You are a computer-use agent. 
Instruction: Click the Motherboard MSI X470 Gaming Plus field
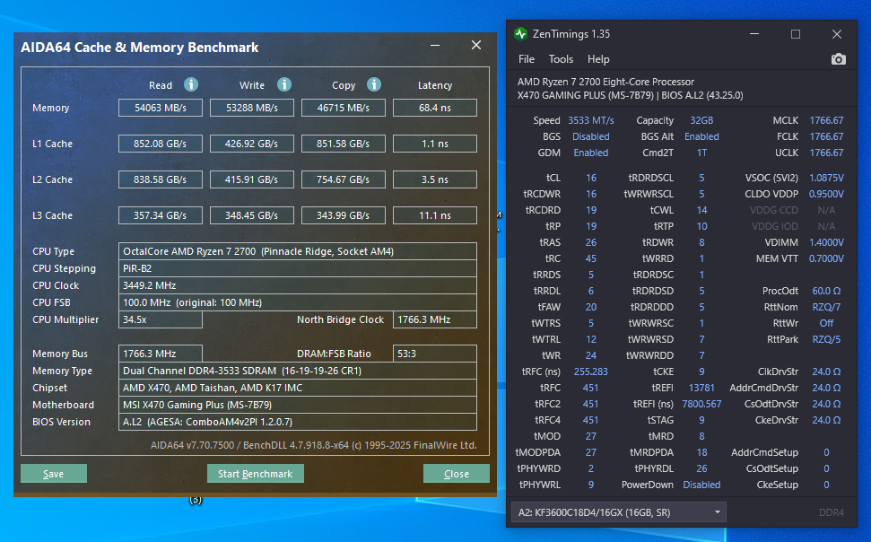[298, 405]
